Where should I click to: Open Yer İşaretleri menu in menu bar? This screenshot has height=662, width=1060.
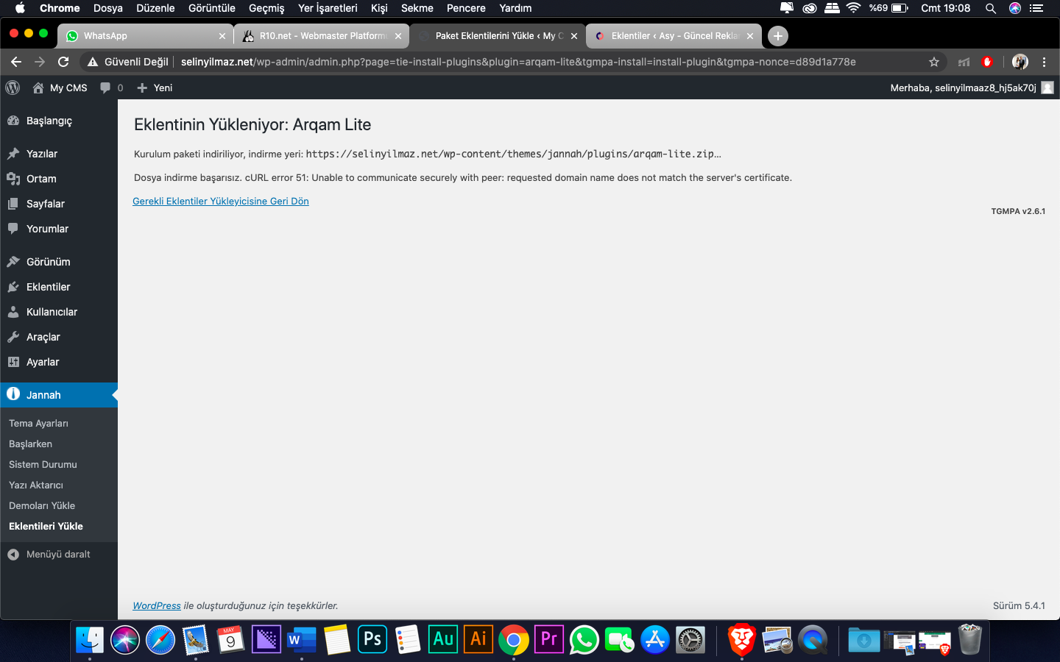328,8
